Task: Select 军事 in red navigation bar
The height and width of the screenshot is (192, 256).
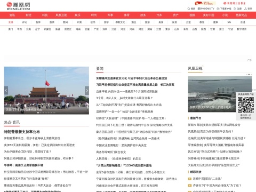Action: click(110, 15)
